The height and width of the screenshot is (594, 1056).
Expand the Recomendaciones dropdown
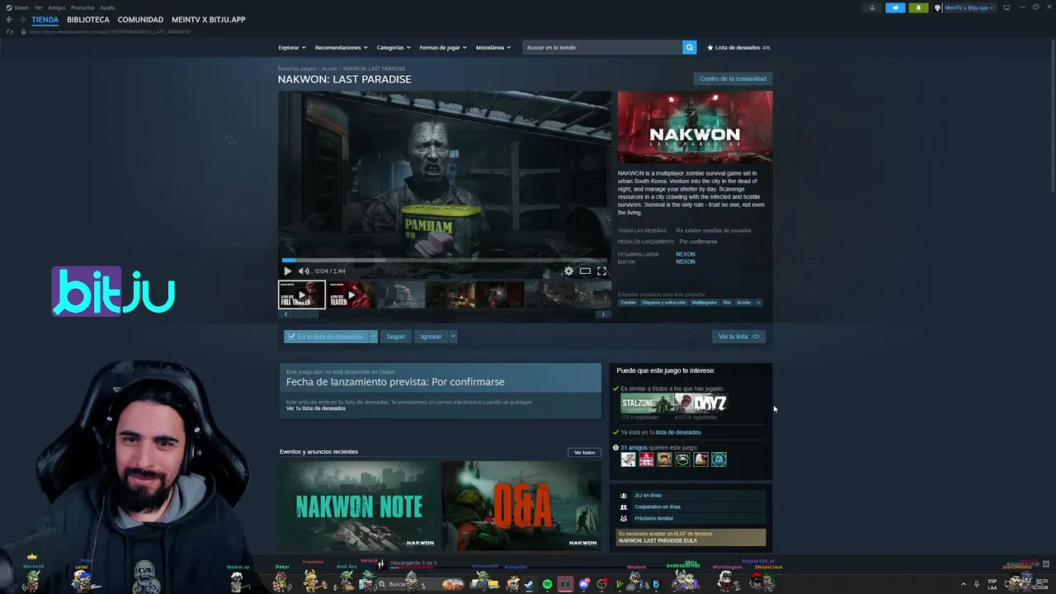(x=342, y=47)
